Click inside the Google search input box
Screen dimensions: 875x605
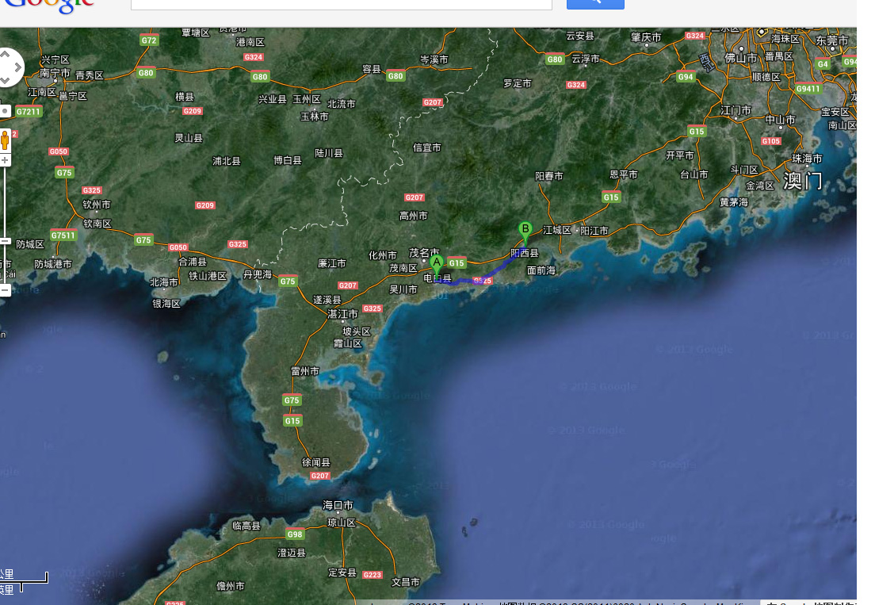click(341, 3)
